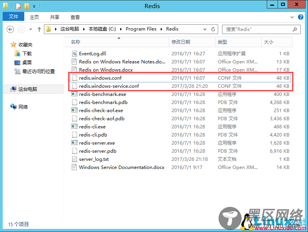Click the redis-check-aof.exe application icon
This screenshot has height=232, width=308.
74,110
